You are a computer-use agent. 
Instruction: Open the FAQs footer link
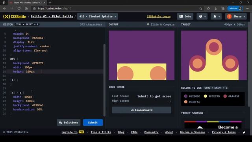coord(134,132)
